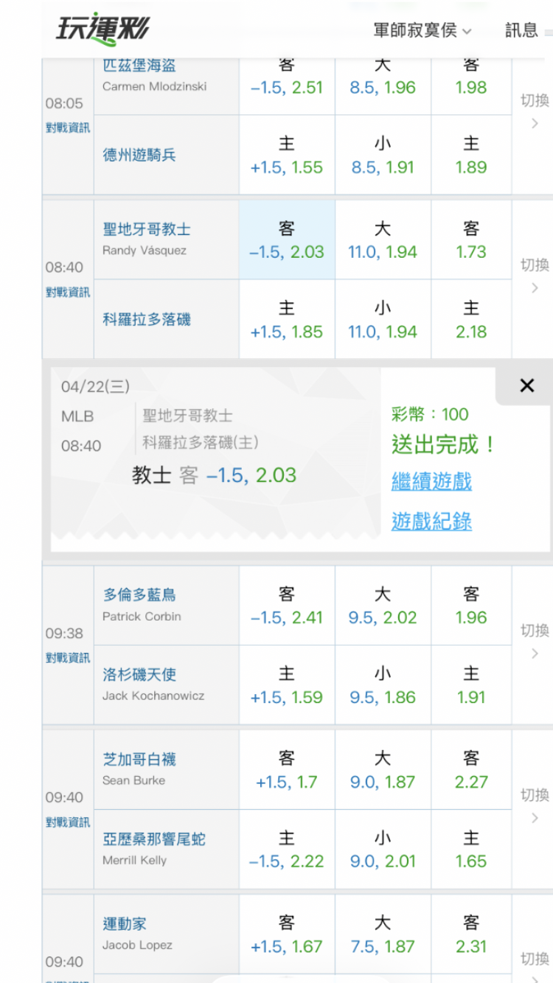Image resolution: width=553 pixels, height=983 pixels.
Task: Open the 多倫多藍鳥 team link
Action: (139, 595)
